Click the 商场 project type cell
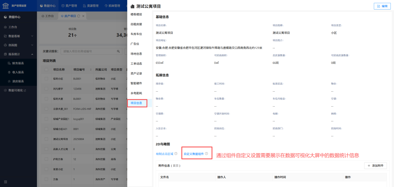This screenshot has height=187, width=394. pyautogui.click(x=113, y=159)
